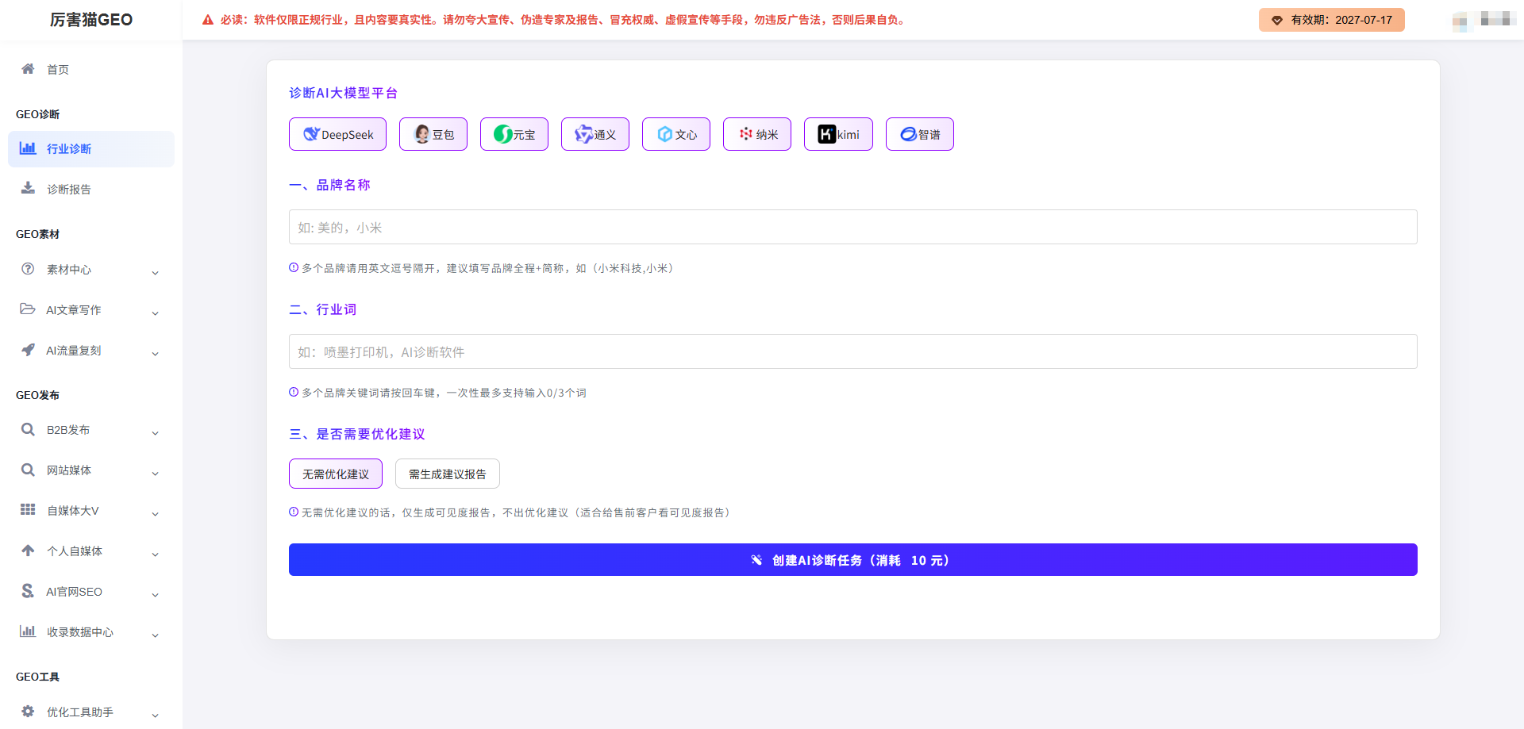Click the search icon beside 网站媒体
Screen dimensions: 1524x729
tap(28, 470)
